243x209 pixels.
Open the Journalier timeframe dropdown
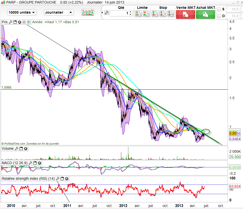point(59,12)
